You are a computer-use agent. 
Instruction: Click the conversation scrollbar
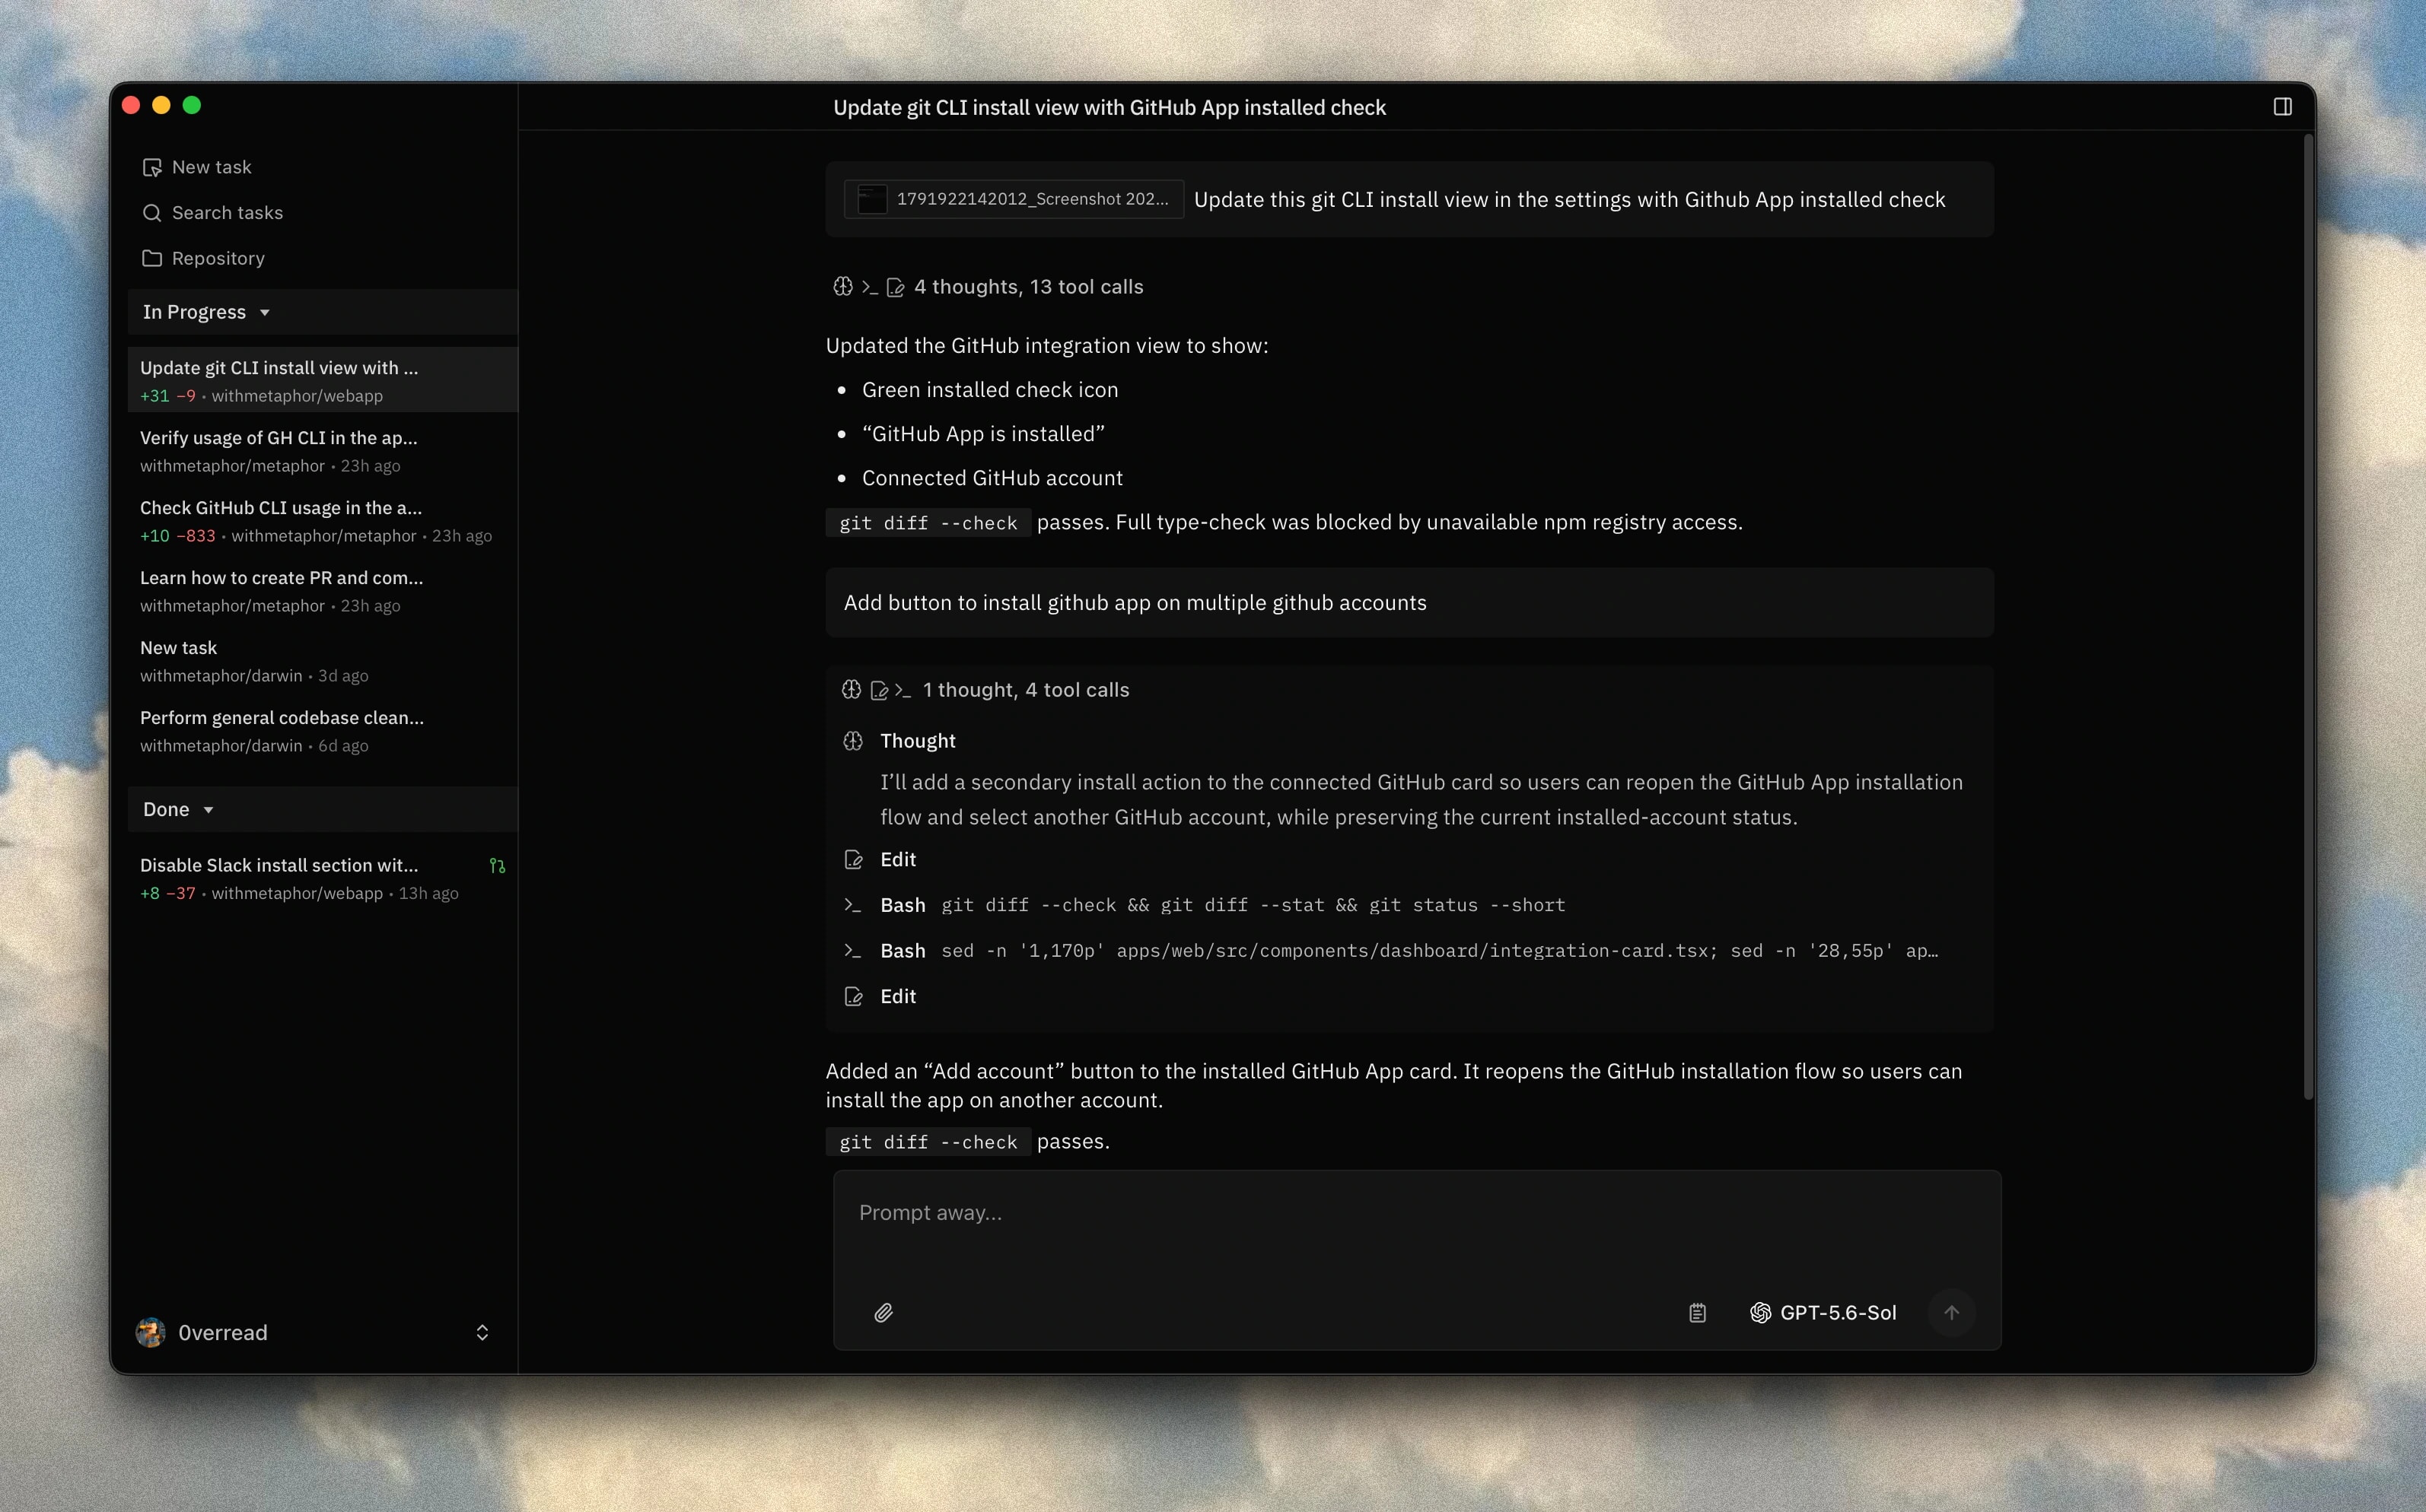(2308, 615)
